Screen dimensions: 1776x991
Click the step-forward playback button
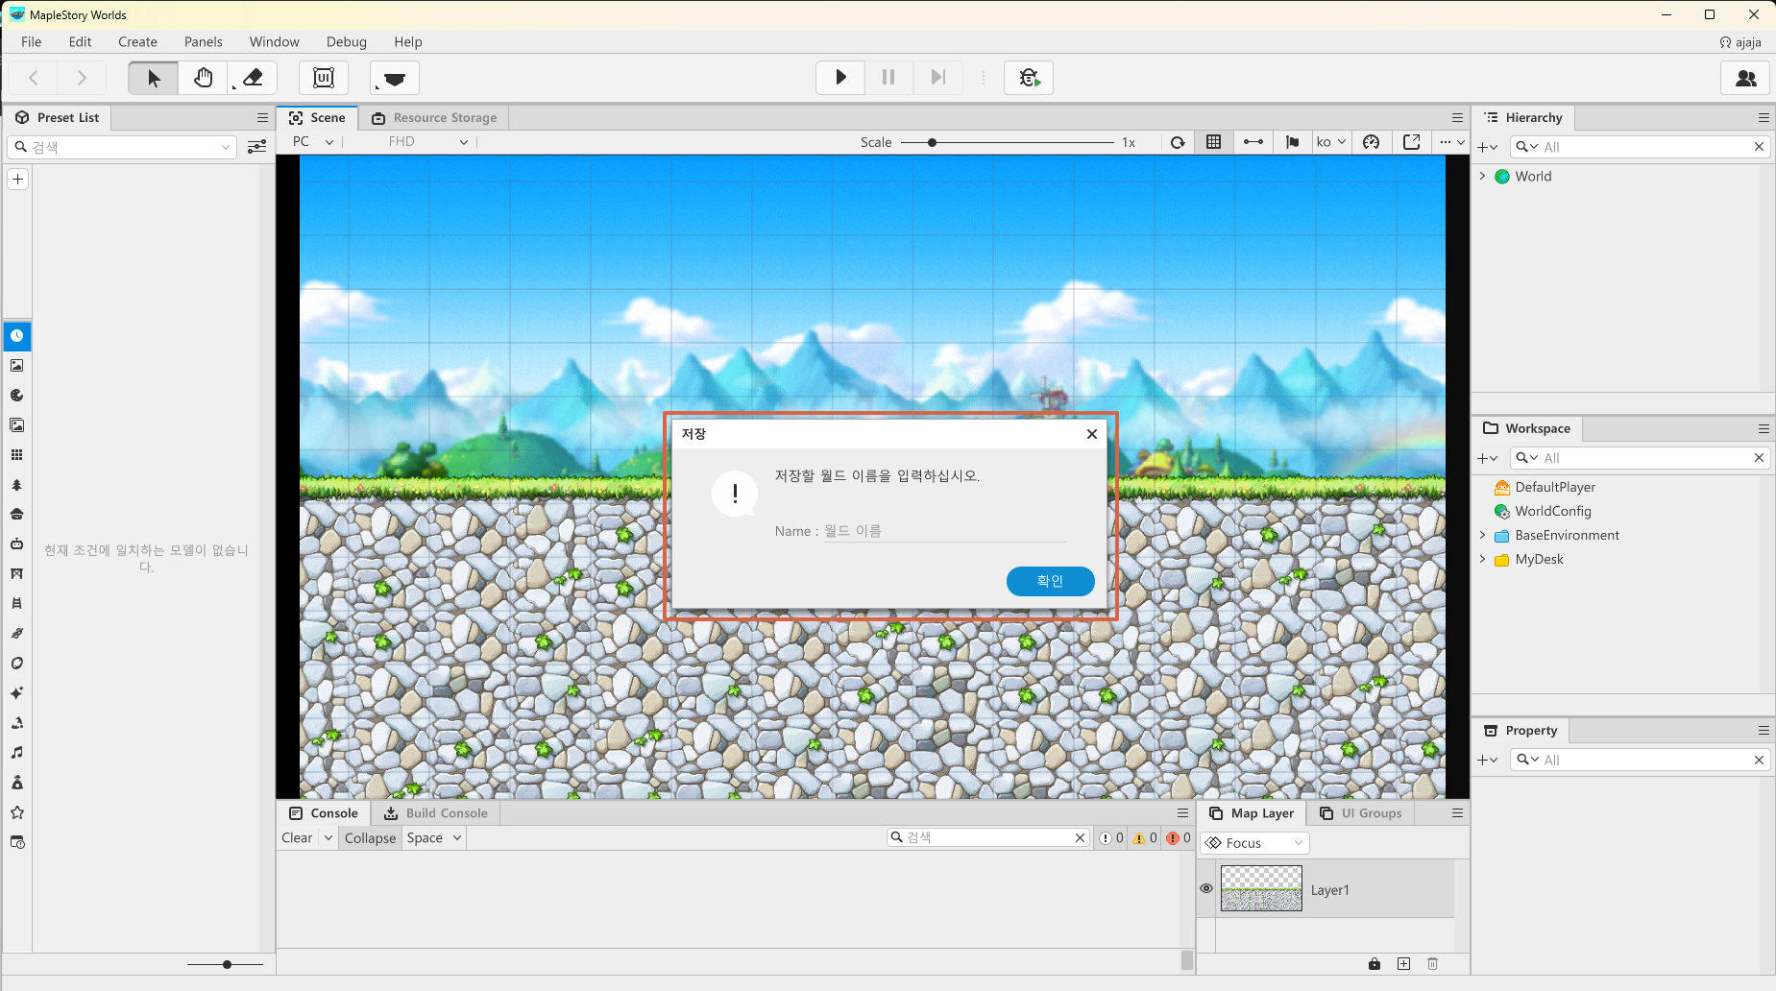(937, 78)
